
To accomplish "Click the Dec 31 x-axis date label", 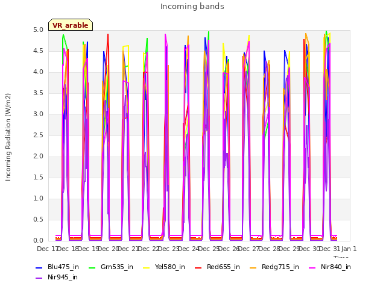I will (329, 249).
